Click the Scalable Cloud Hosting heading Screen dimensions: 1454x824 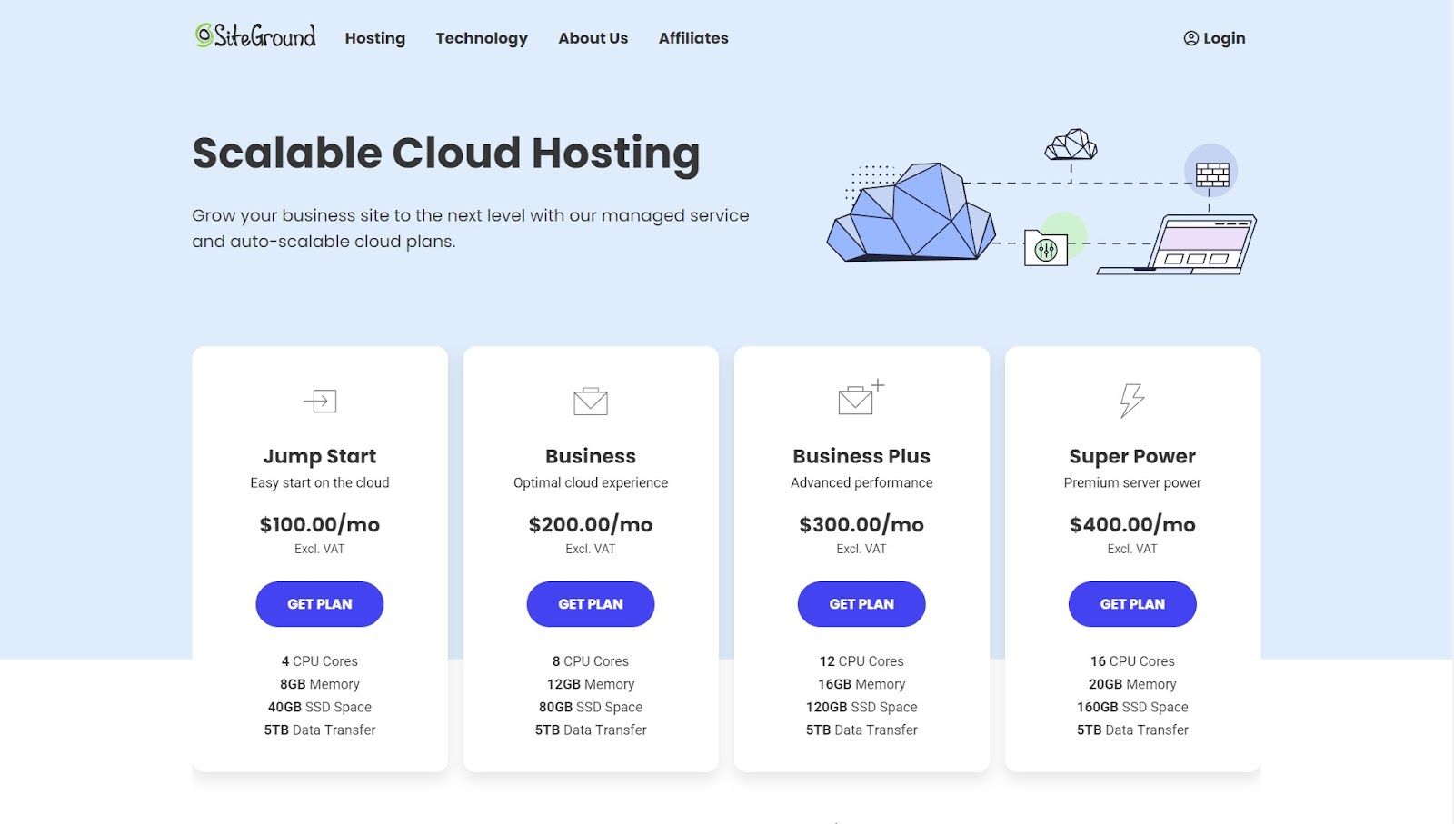pyautogui.click(x=446, y=154)
